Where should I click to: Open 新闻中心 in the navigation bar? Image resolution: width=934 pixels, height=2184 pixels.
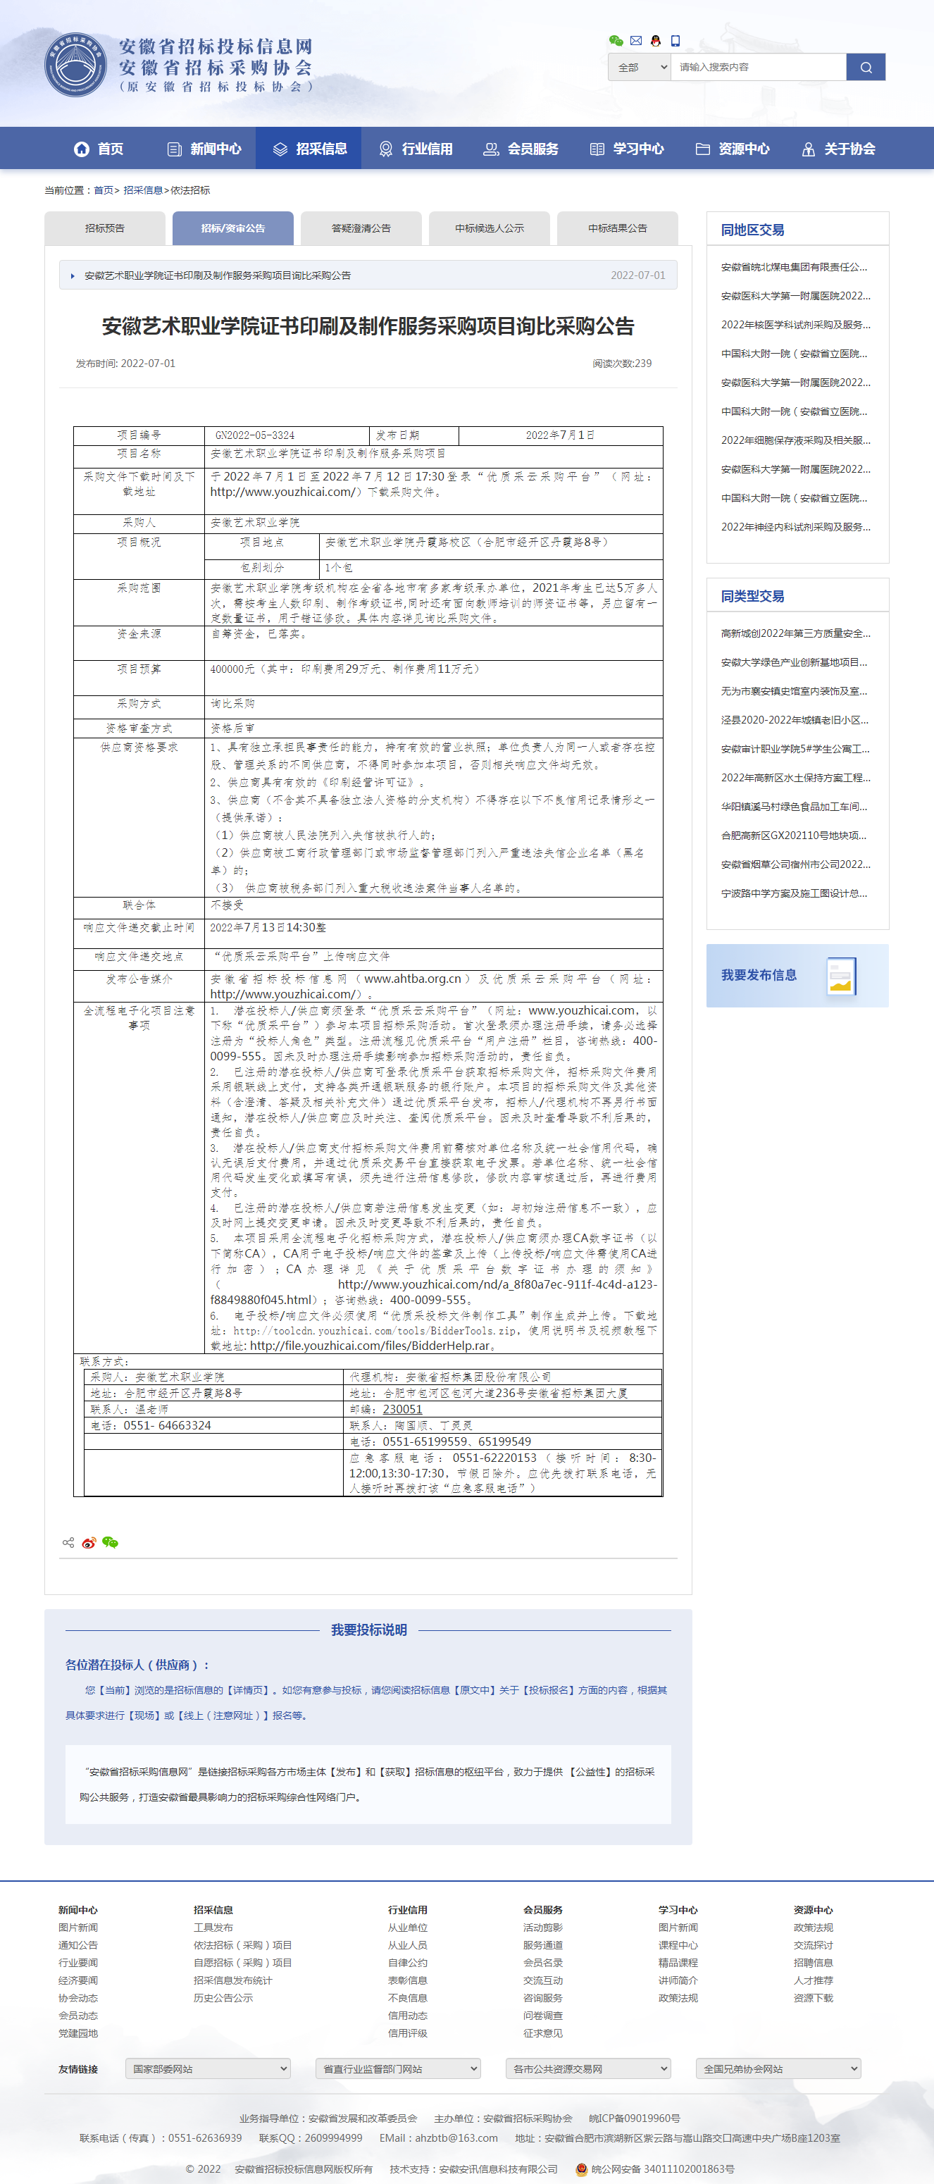[204, 149]
